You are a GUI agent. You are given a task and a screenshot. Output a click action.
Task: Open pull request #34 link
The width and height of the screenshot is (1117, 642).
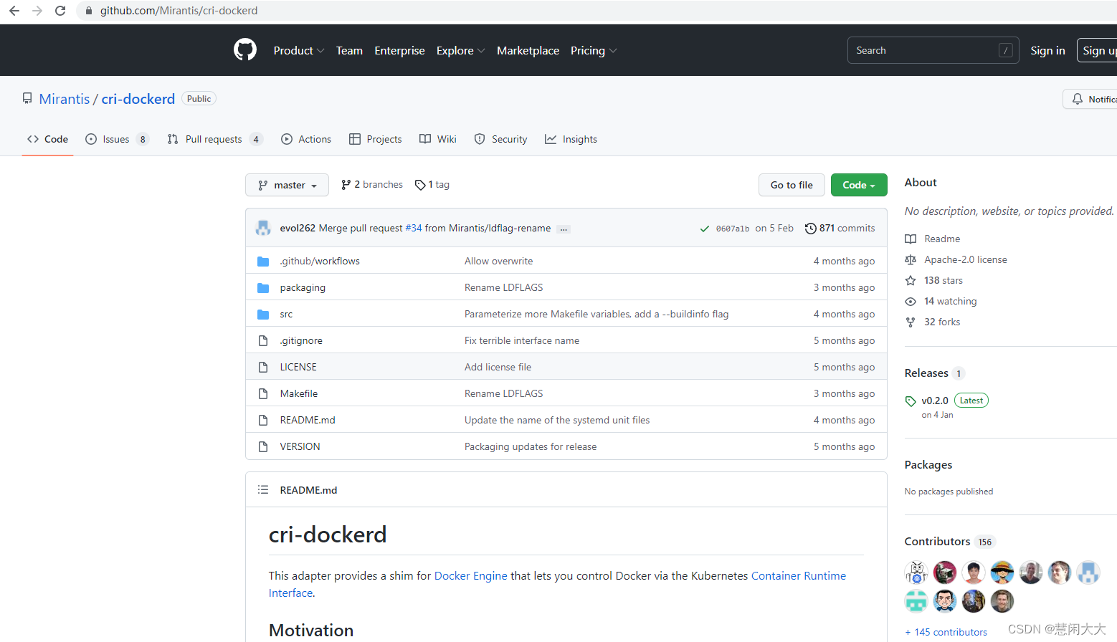414,228
